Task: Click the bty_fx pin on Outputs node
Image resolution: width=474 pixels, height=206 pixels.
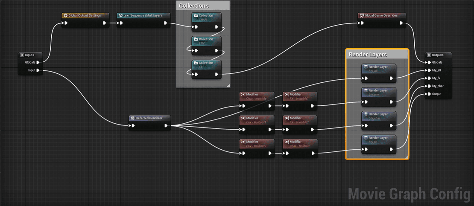Action: pyautogui.click(x=428, y=78)
